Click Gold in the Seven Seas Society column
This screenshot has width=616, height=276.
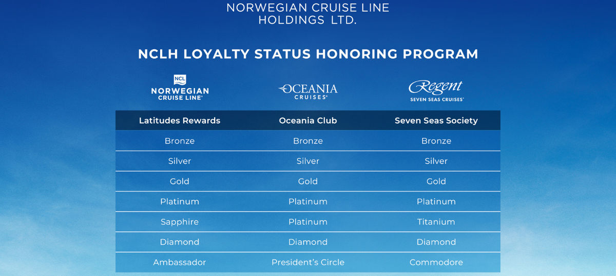(436, 181)
